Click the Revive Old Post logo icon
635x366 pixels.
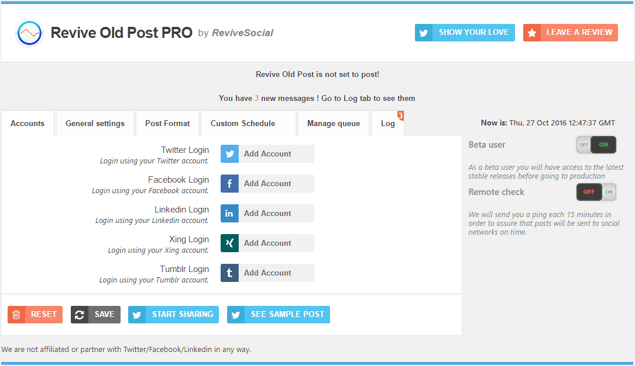tap(29, 33)
